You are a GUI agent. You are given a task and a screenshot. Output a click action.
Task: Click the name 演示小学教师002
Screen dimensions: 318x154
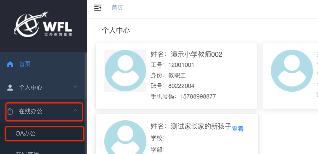[x=196, y=54]
